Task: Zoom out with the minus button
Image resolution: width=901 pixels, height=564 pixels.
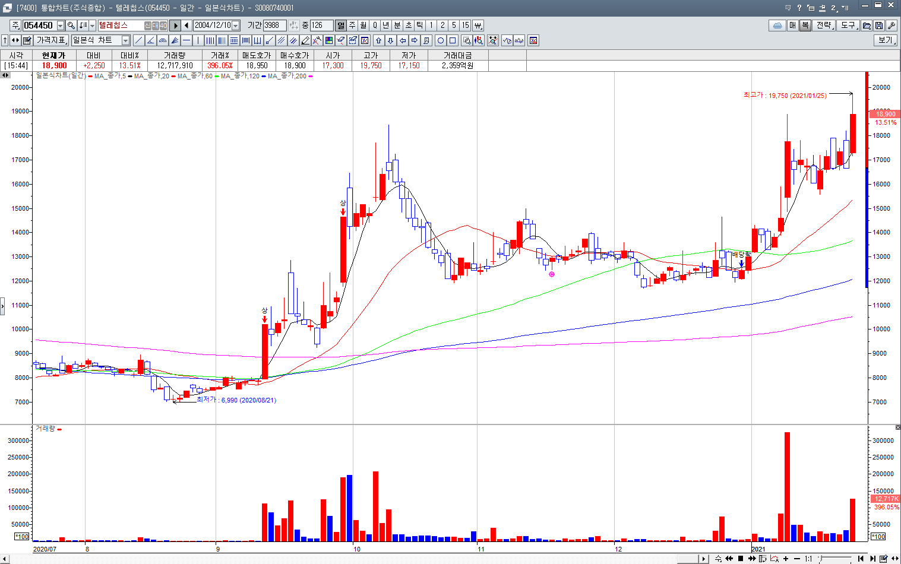Action: (796, 559)
